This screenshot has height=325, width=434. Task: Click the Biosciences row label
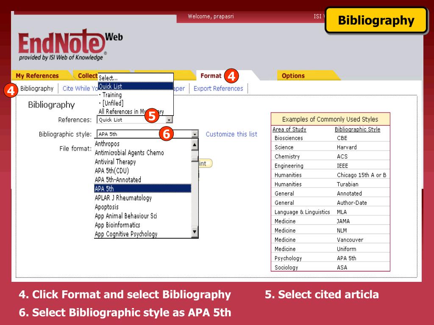(x=289, y=138)
